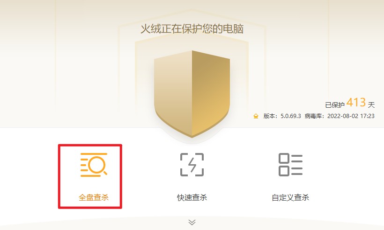Click the version number 5.0.69.3

291,116
